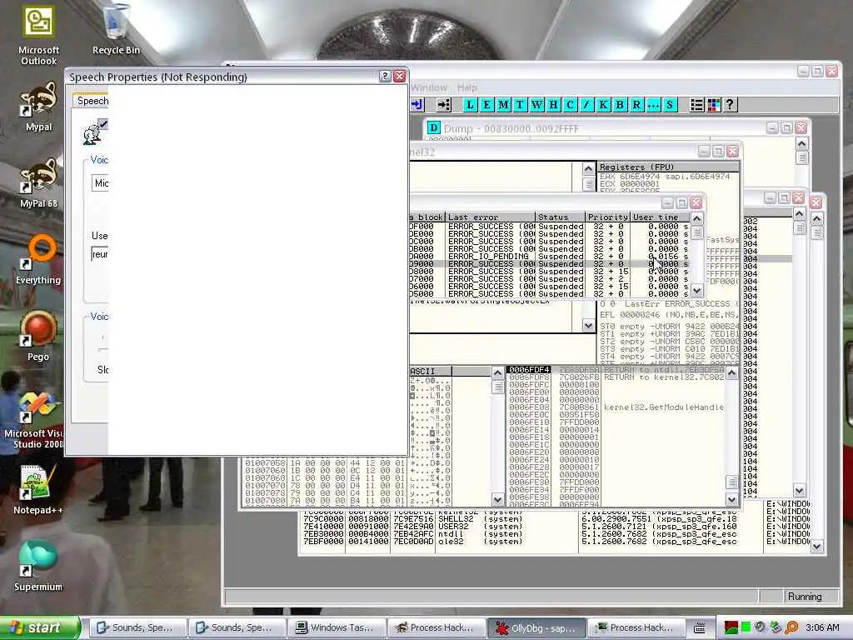The image size is (853, 640).
Task: Select the Speech tab in Speech Properties
Action: tap(92, 101)
